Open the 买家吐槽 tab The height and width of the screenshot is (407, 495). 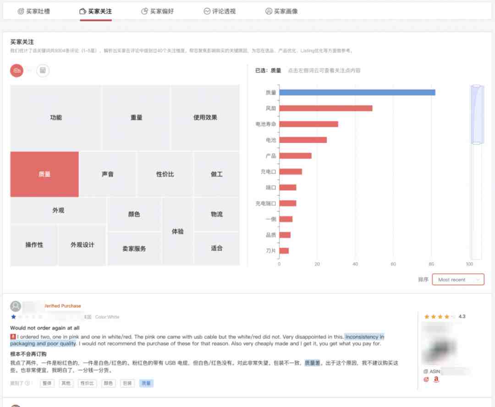(34, 11)
